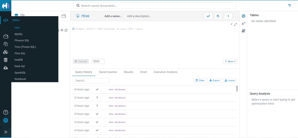Screen dimensions: 298x138
Task: Open the More dropdown button
Action: click(230, 61)
